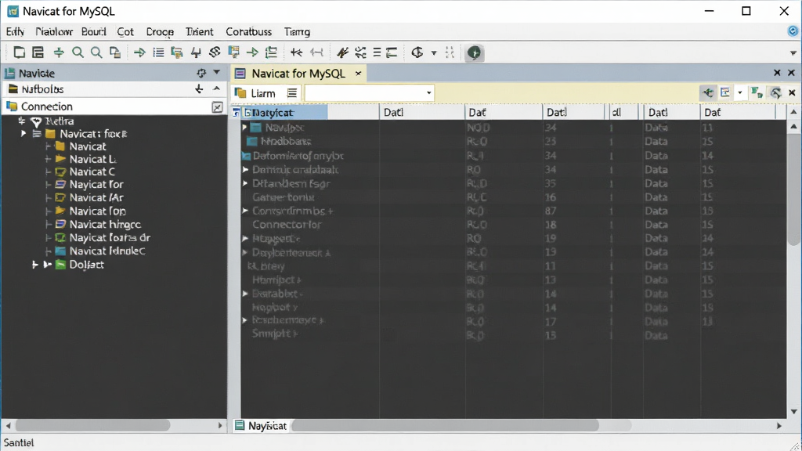Select the Dolfact tree item

(86, 265)
